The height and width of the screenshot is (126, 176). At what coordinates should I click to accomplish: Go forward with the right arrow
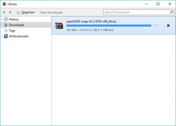pos(10,12)
